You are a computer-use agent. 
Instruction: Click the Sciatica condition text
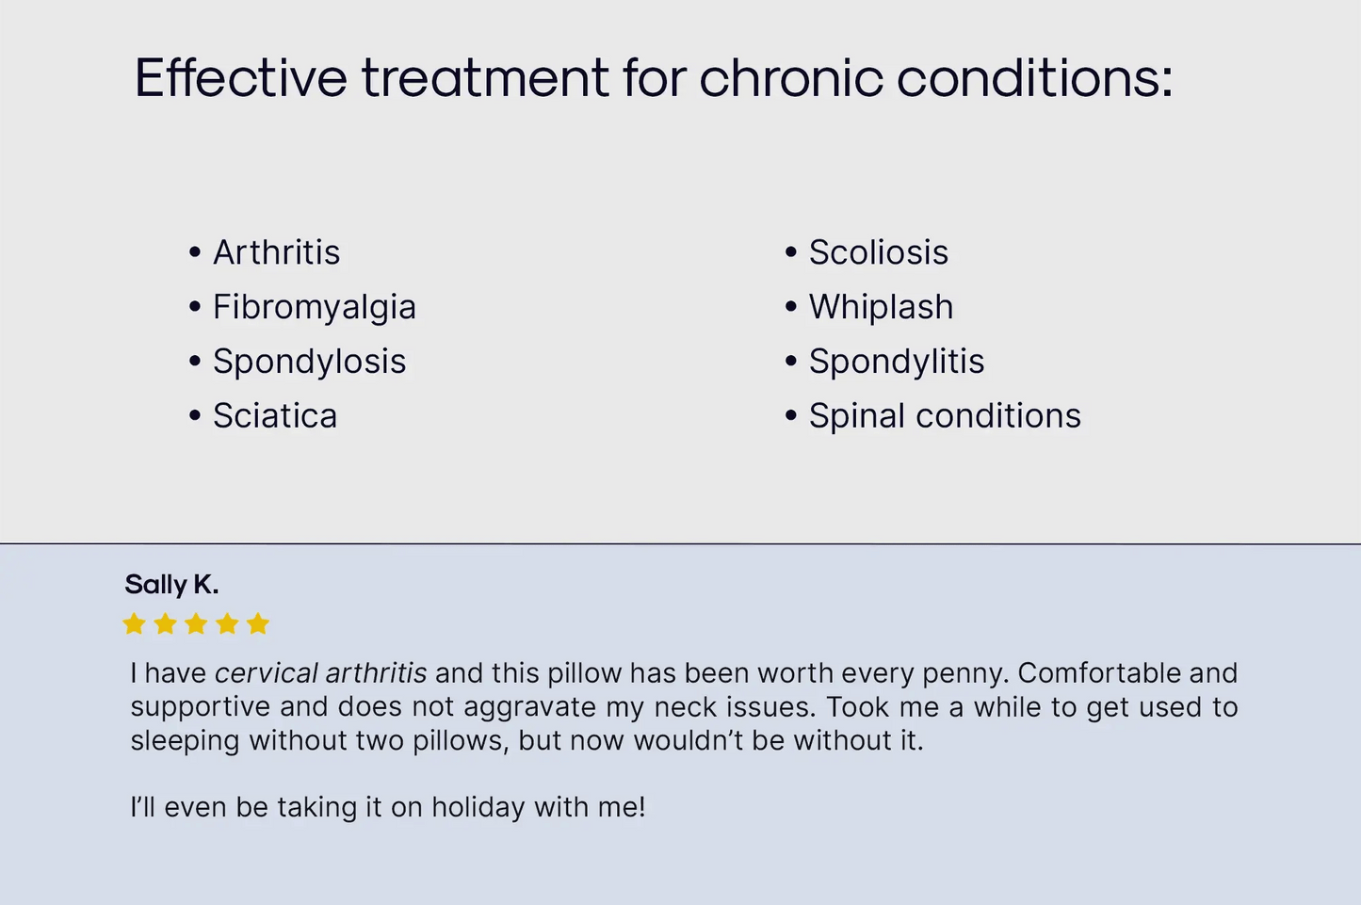click(x=275, y=416)
